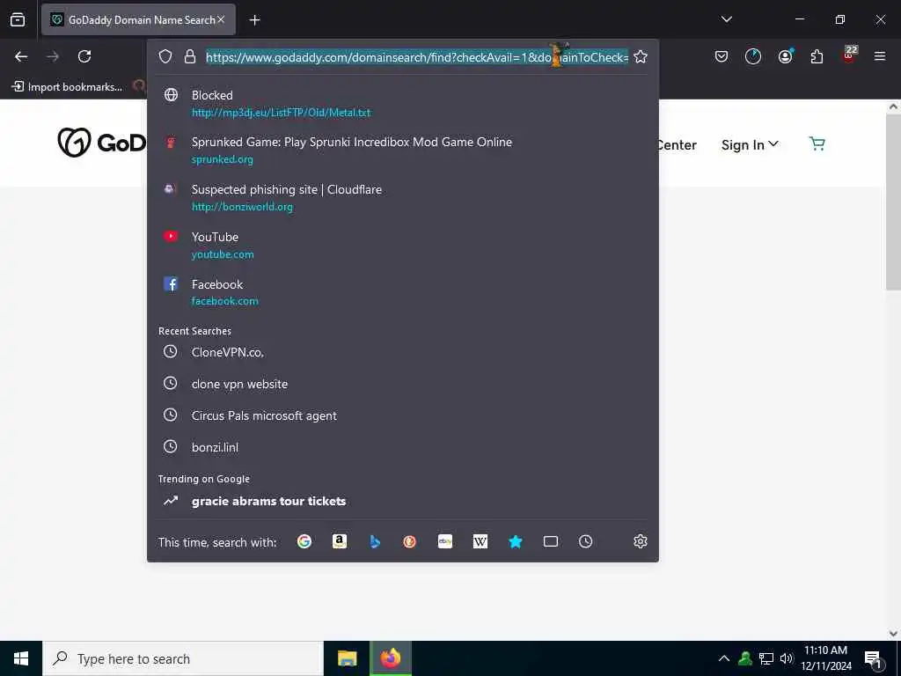Click the network tray icon
The height and width of the screenshot is (676, 901).
point(766,658)
